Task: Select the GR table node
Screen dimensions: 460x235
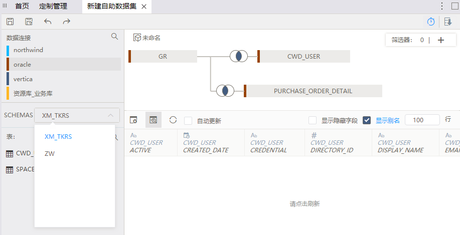Action: 163,56
